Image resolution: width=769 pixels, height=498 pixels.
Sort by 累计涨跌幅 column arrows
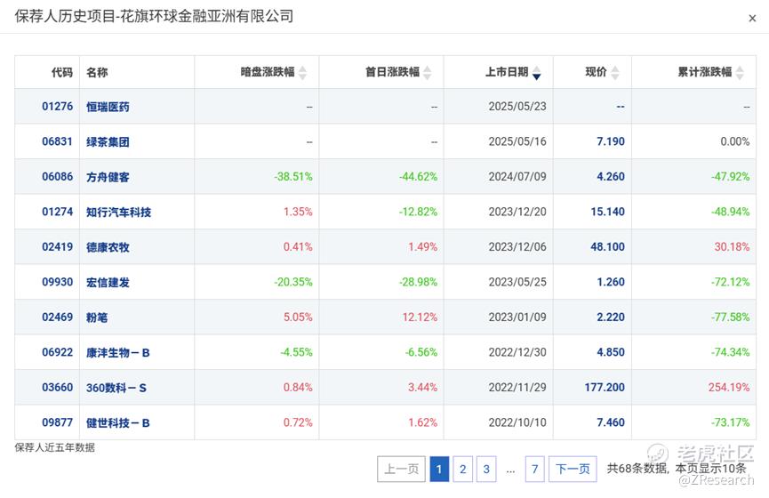[740, 73]
